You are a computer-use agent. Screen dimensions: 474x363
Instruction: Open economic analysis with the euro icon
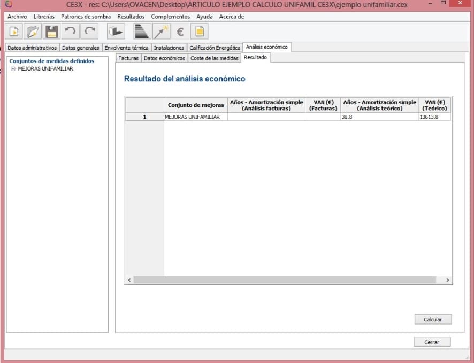[180, 32]
